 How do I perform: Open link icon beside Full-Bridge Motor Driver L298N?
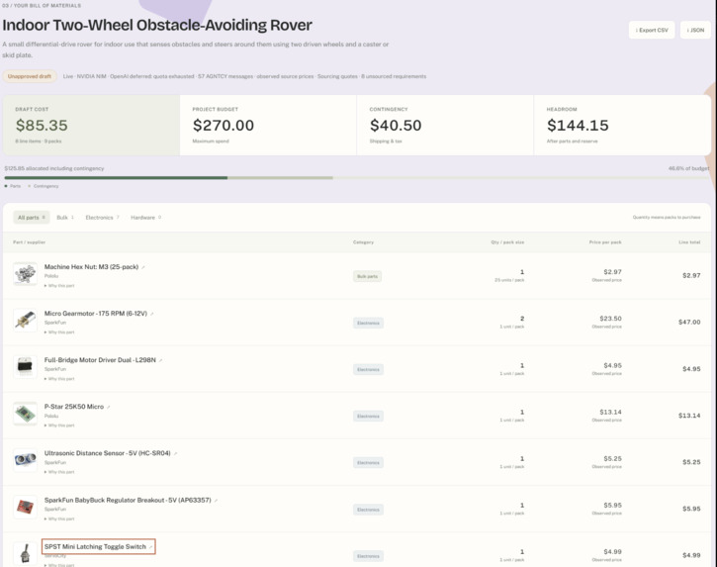(160, 360)
